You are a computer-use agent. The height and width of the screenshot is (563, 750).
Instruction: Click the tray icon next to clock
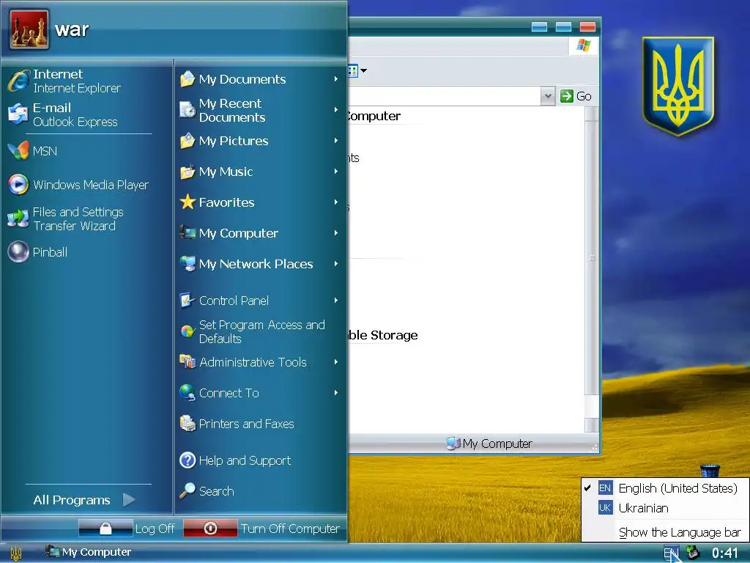click(693, 553)
